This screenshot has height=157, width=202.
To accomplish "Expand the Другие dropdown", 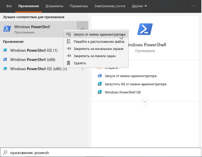I will point(139,6).
